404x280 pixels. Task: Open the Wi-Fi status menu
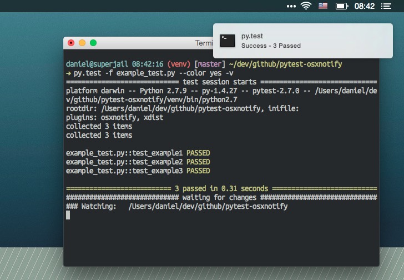[306, 6]
